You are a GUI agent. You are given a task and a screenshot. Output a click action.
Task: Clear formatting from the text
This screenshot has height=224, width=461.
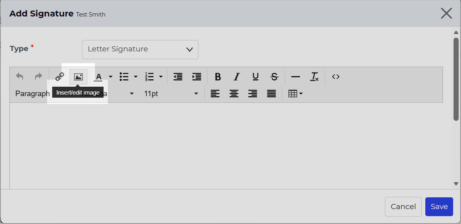tap(314, 77)
